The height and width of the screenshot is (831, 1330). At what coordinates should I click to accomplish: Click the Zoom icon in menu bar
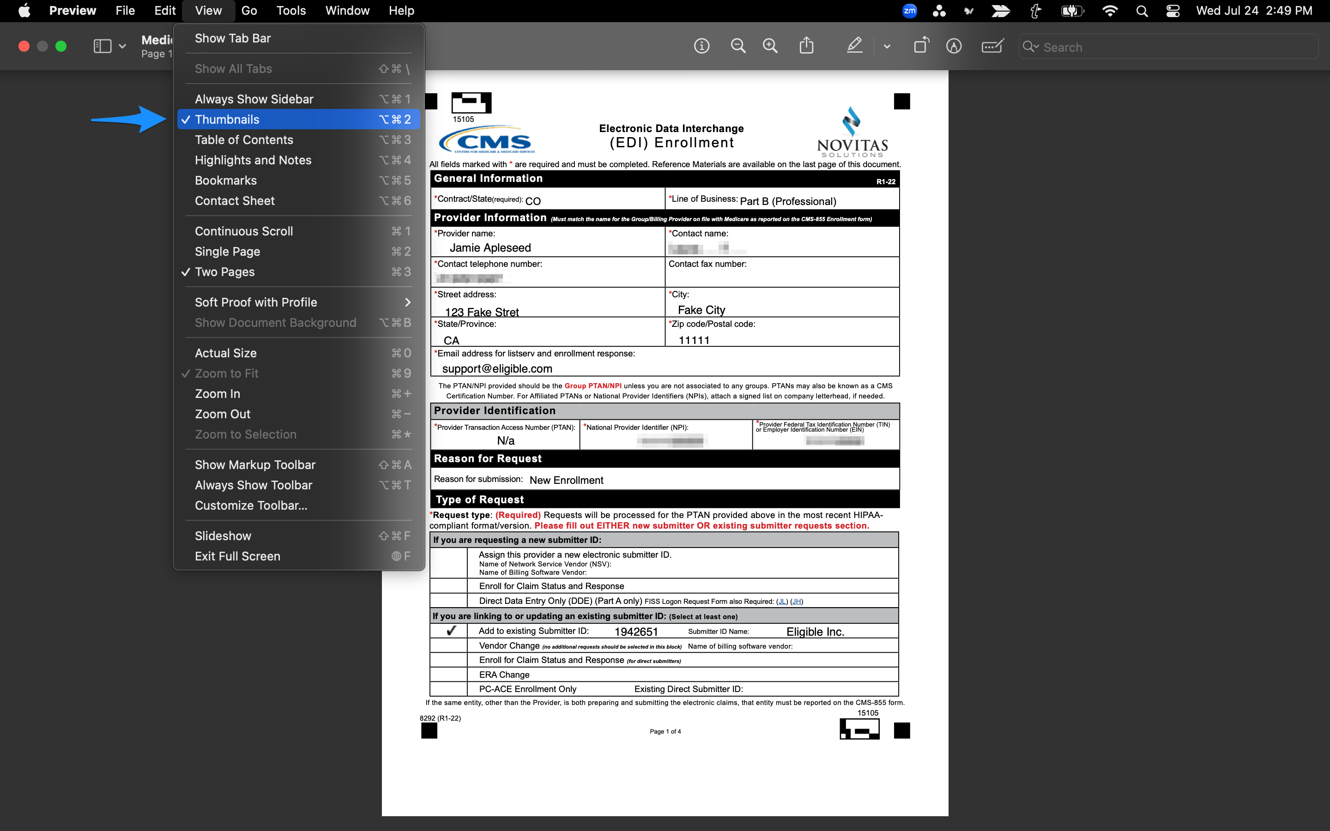910,11
